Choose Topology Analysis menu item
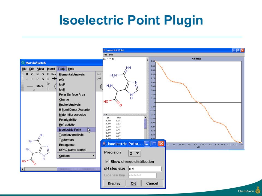Image resolution: width=262 pixels, height=196 pixels. tap(76, 135)
